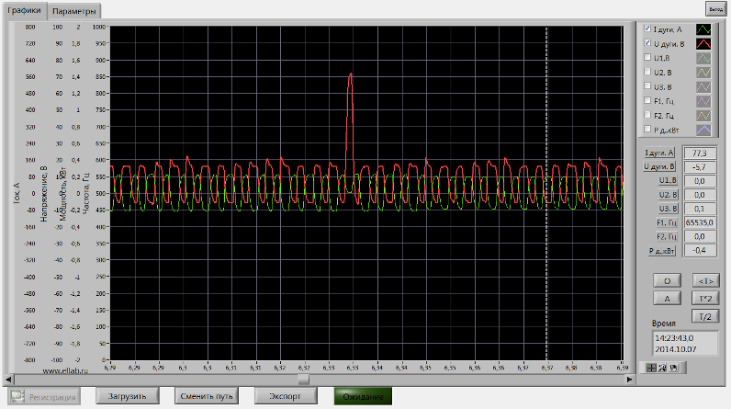Click the F1 value field 65535,0
Screen dimensions: 731x409
699,223
